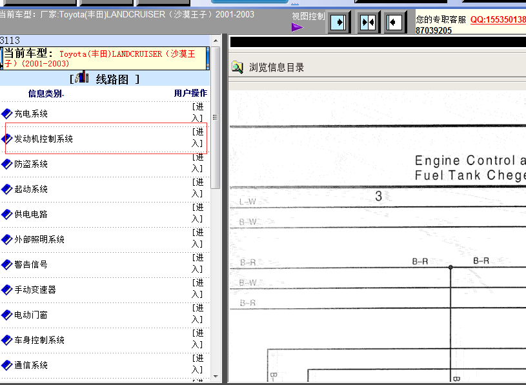Screen dimensions: 526x385
Task: Click the book icon next to 手动变速器
Action: 7,290
